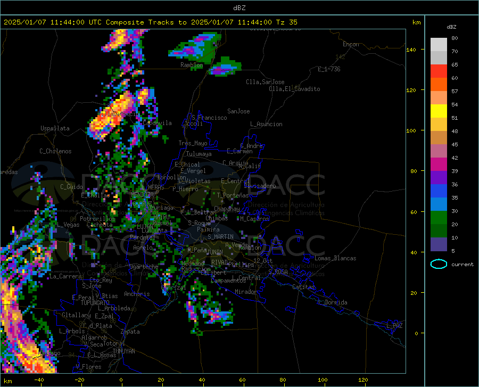Screen dimensions: 479x387
Task: Click the 'Chapanay' place name
Action: tap(227, 209)
